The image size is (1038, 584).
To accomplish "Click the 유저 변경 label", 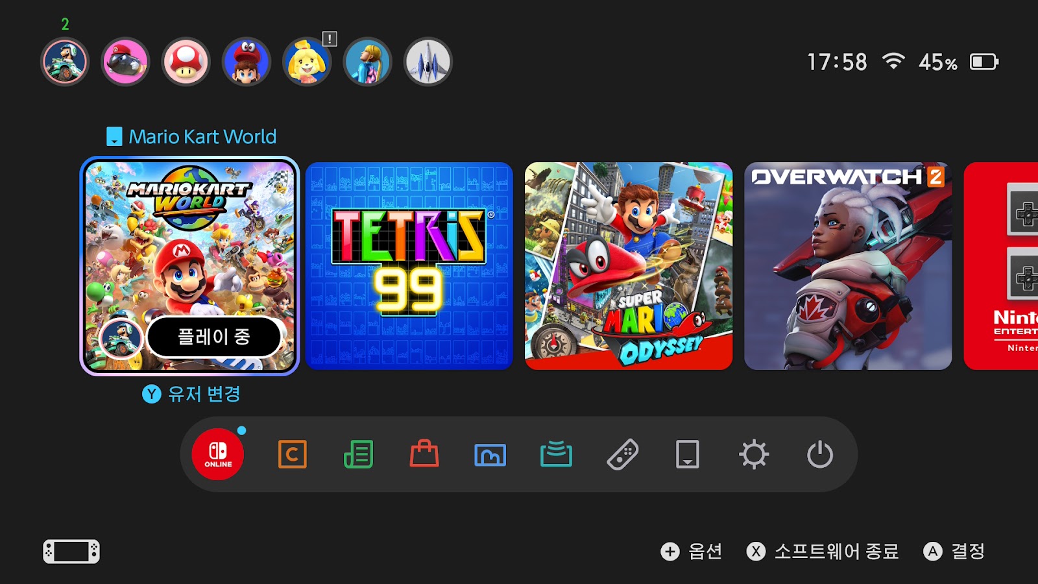I will coord(204,394).
